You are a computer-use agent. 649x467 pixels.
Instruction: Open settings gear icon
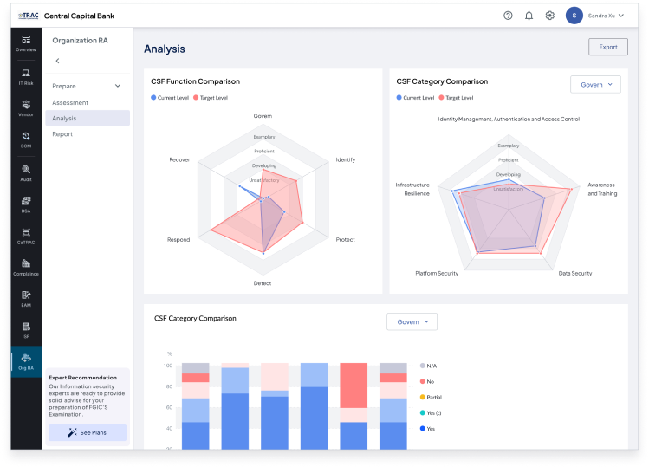[x=549, y=16]
